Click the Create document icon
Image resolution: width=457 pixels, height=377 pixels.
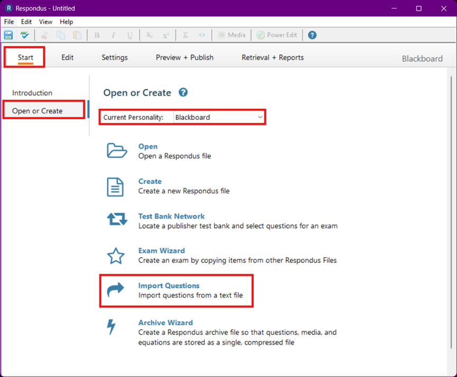pyautogui.click(x=115, y=187)
